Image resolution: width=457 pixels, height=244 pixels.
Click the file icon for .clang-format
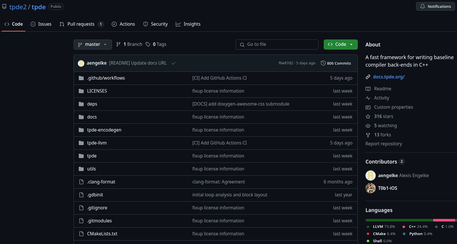coord(81,182)
